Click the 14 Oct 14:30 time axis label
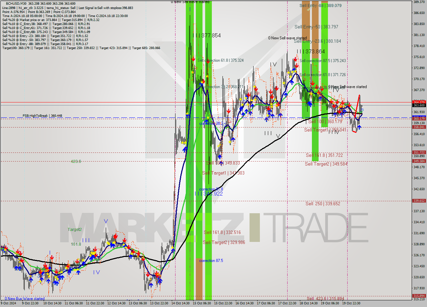 [180, 303]
